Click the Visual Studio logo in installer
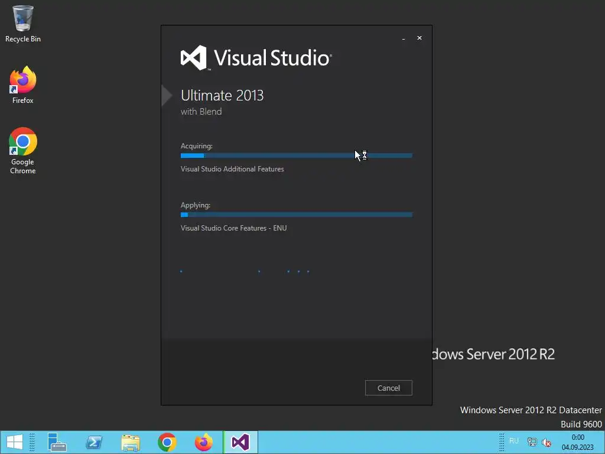Image resolution: width=605 pixels, height=454 pixels. [256, 58]
